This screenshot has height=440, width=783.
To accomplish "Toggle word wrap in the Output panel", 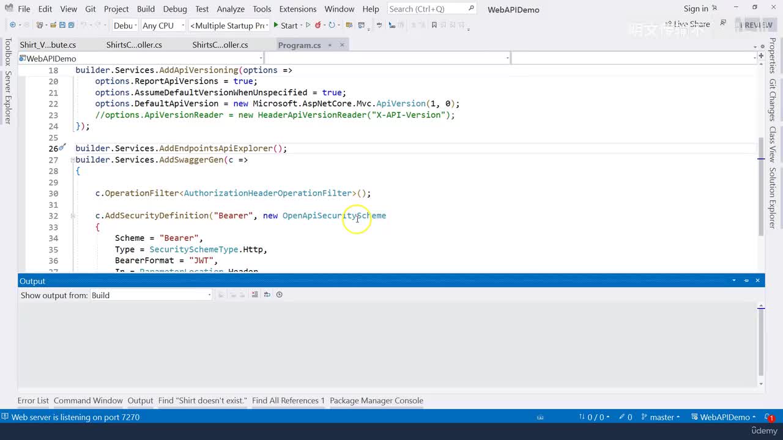I will 267,295.
